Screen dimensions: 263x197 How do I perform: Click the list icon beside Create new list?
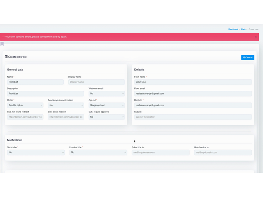pos(6,57)
